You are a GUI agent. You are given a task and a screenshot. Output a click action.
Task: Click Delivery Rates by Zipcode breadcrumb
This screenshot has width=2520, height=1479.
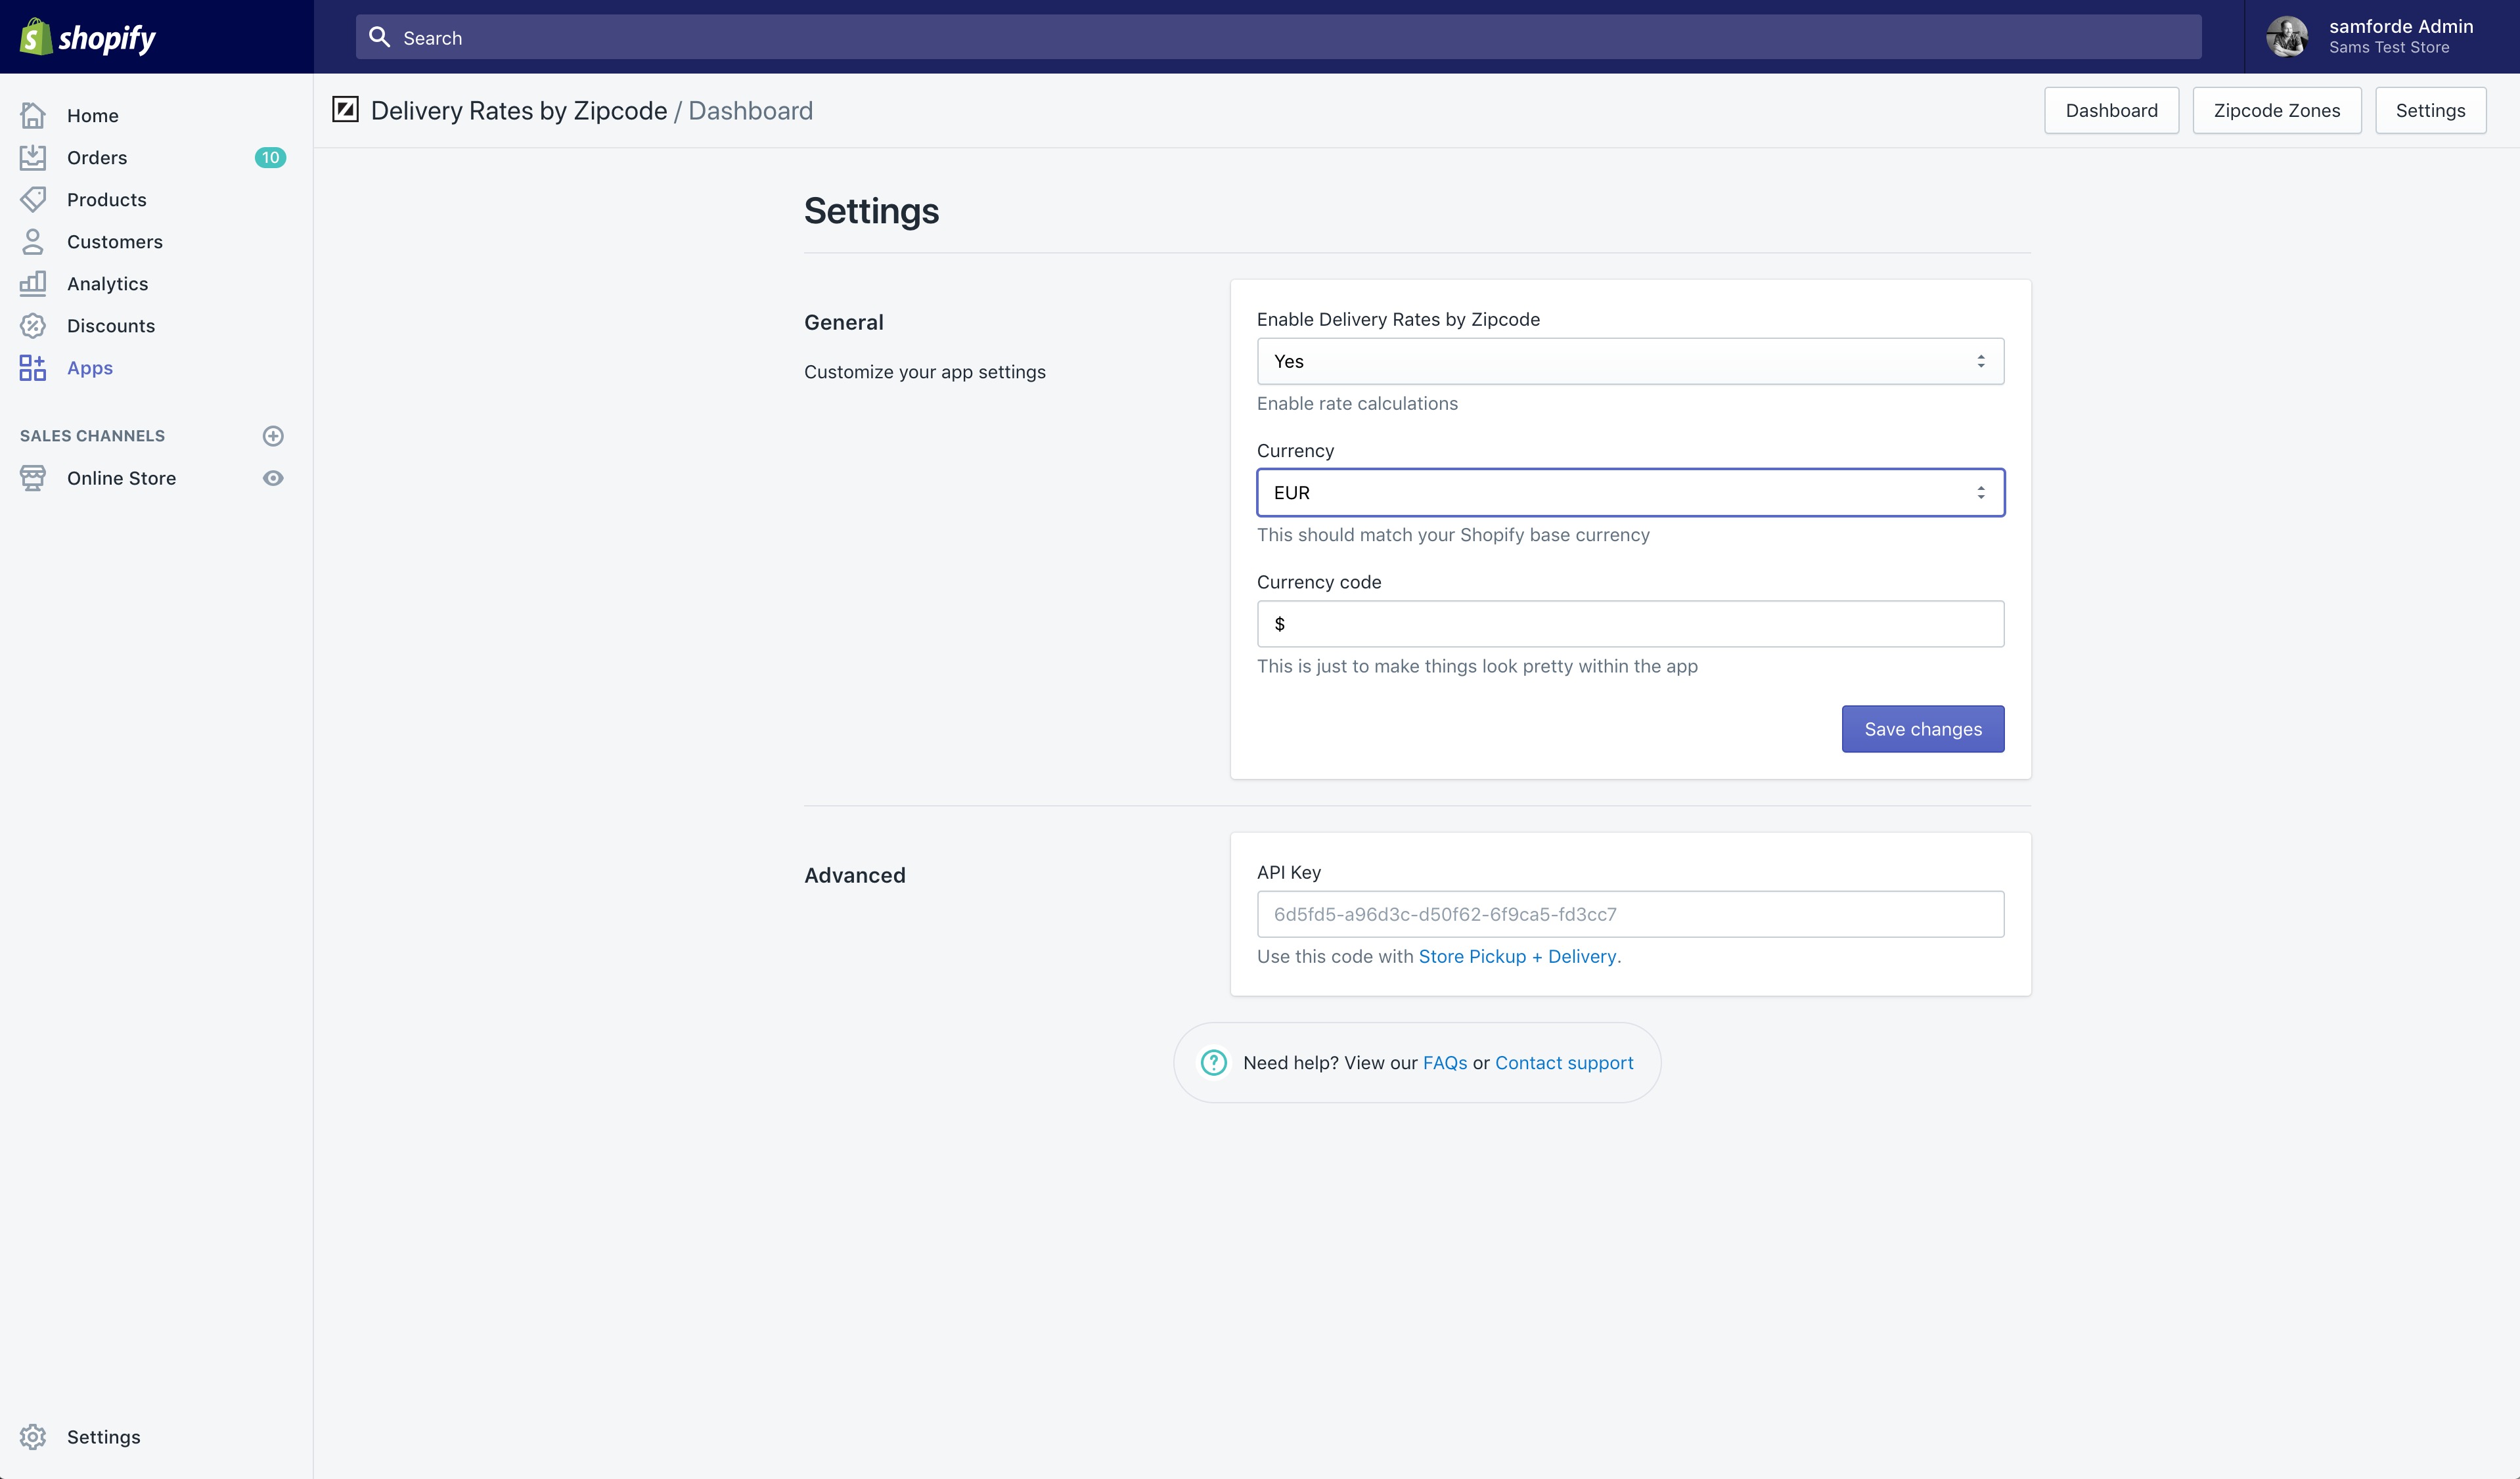[519, 110]
